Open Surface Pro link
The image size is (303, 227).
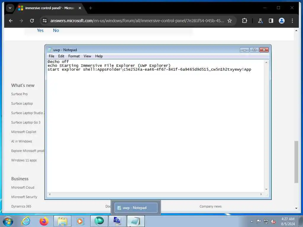[x=19, y=94]
